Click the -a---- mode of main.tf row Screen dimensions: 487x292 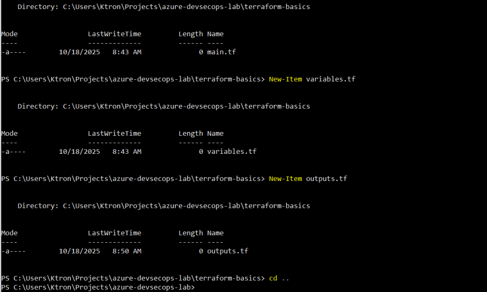[13, 52]
